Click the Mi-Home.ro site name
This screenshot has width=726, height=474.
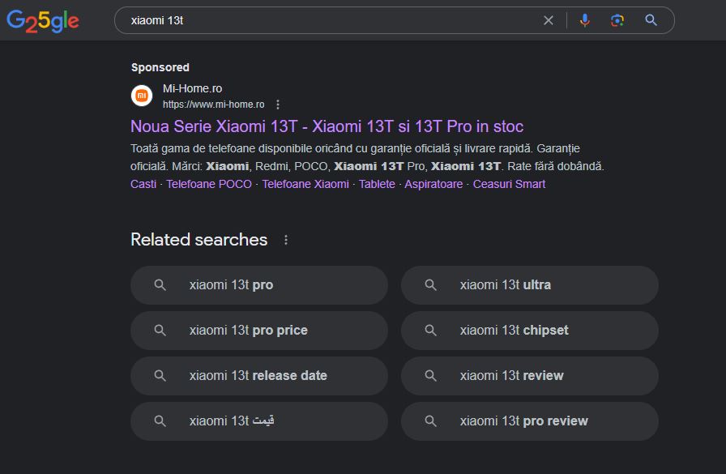[x=192, y=88]
